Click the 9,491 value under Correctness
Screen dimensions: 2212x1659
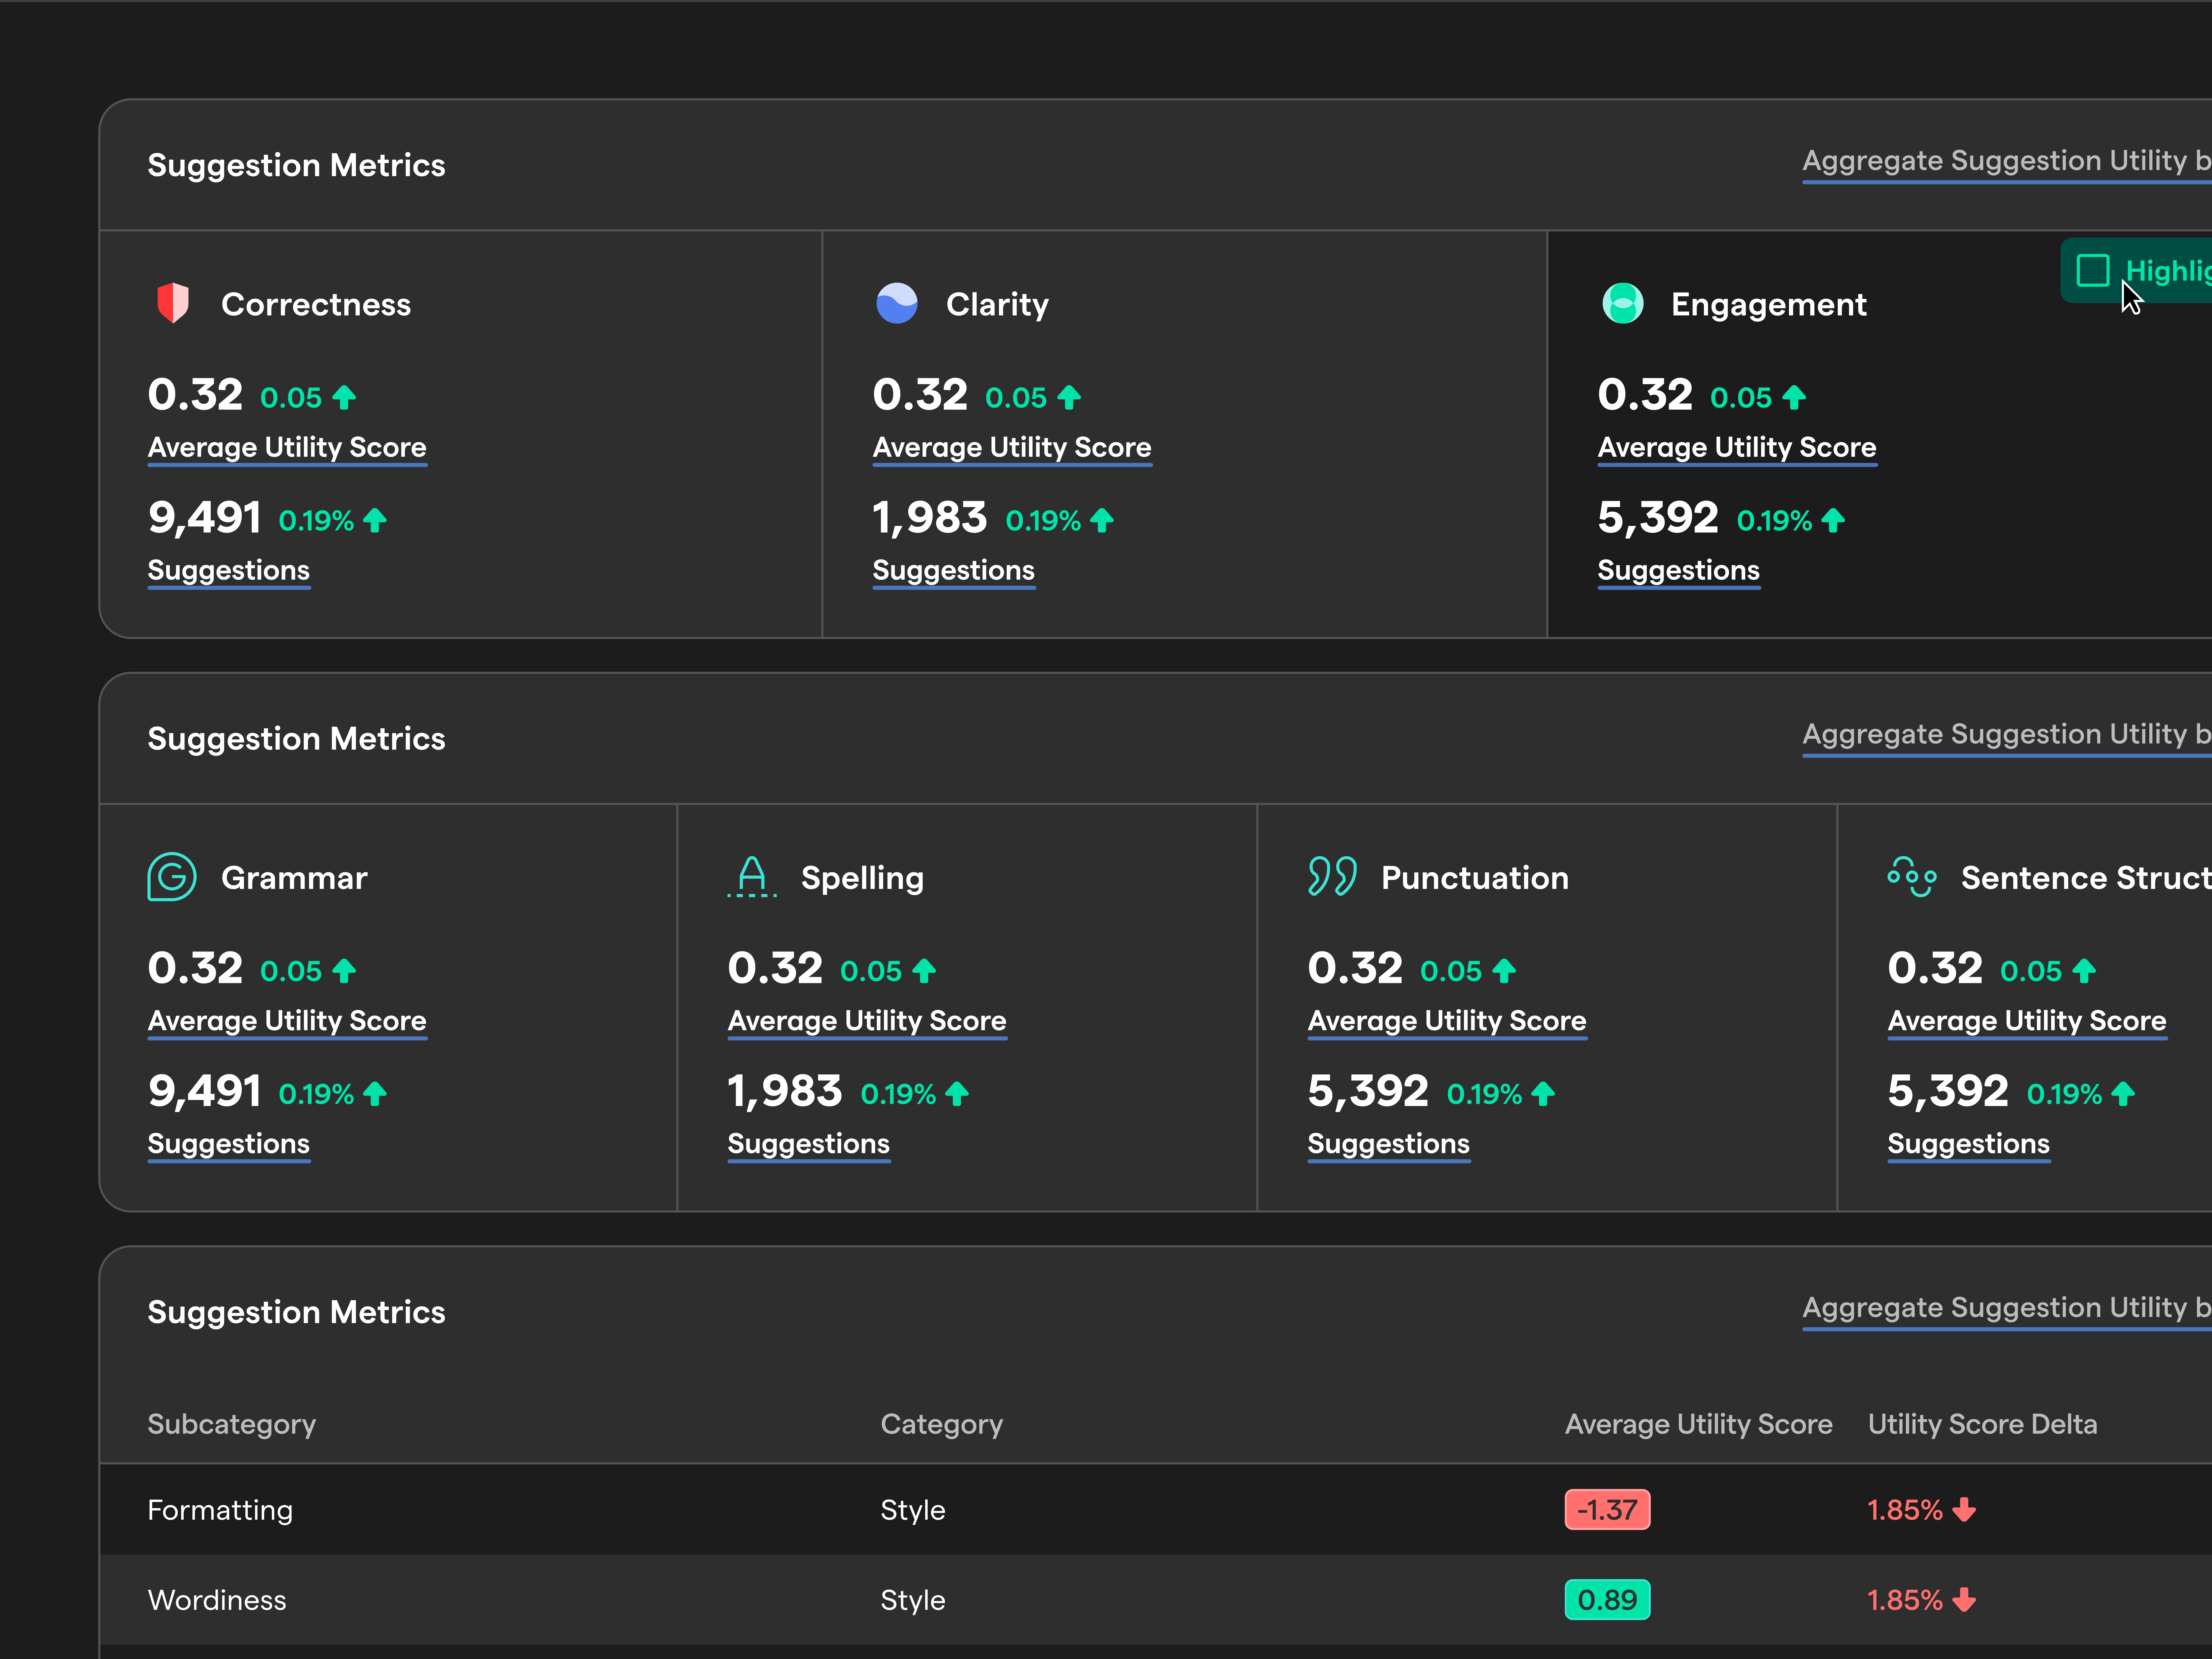tap(205, 518)
